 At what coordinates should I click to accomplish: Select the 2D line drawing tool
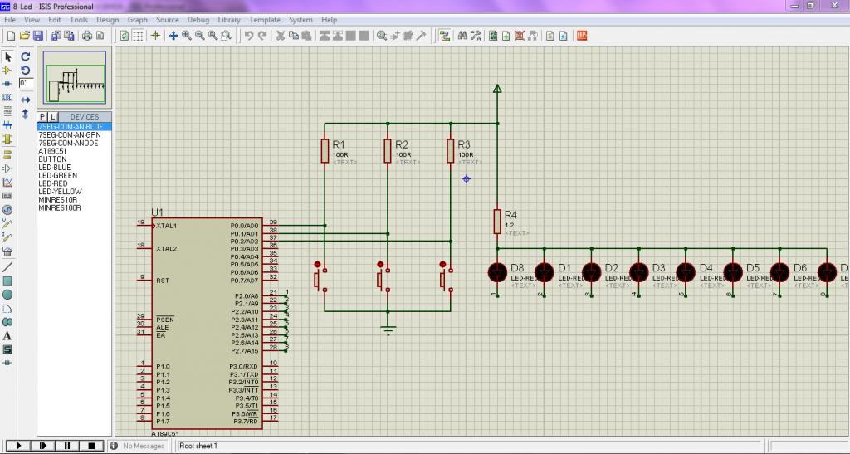(7, 267)
